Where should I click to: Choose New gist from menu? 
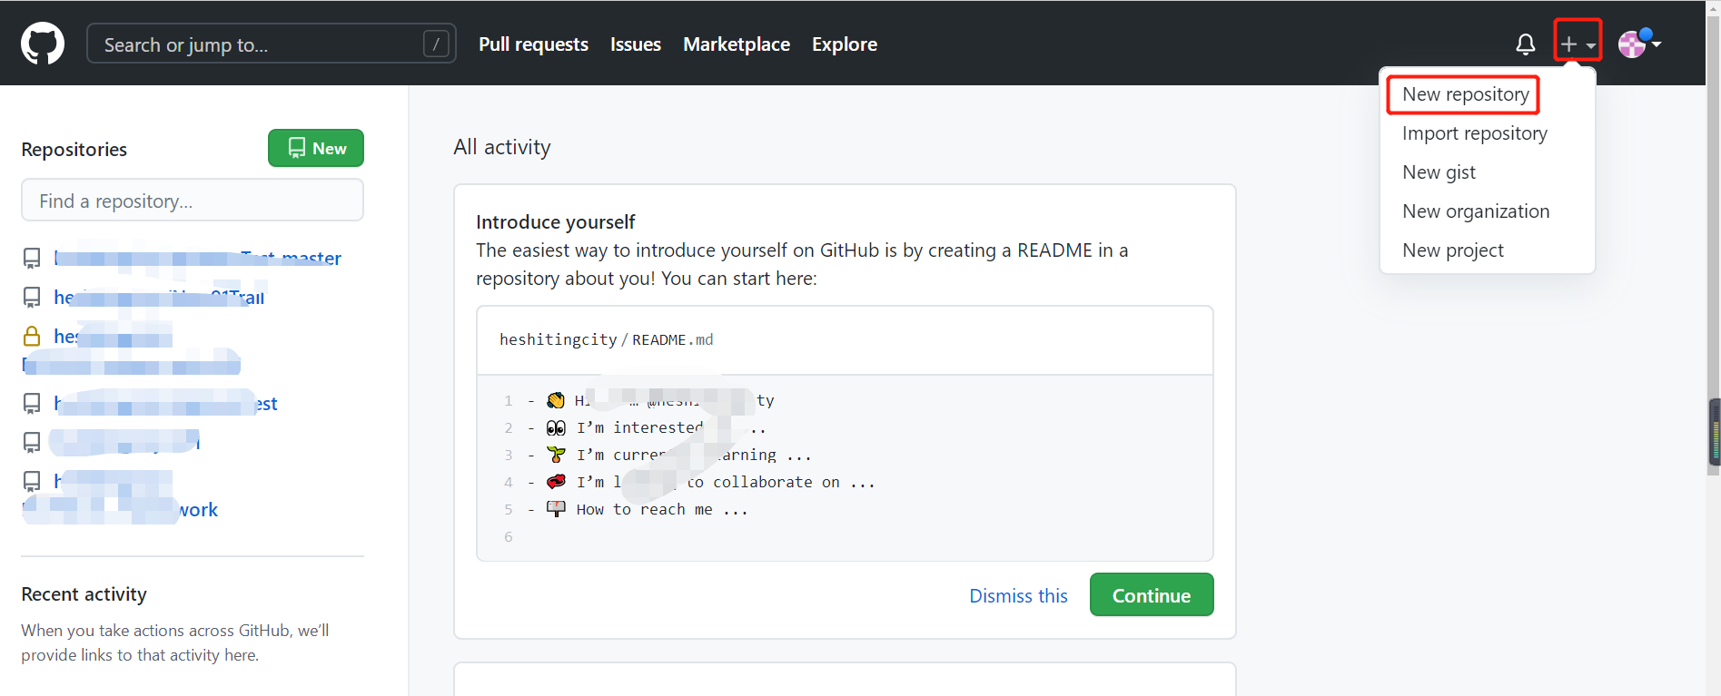pyautogui.click(x=1439, y=172)
